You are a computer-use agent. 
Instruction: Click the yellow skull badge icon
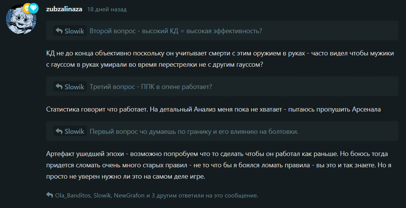[x=27, y=9]
